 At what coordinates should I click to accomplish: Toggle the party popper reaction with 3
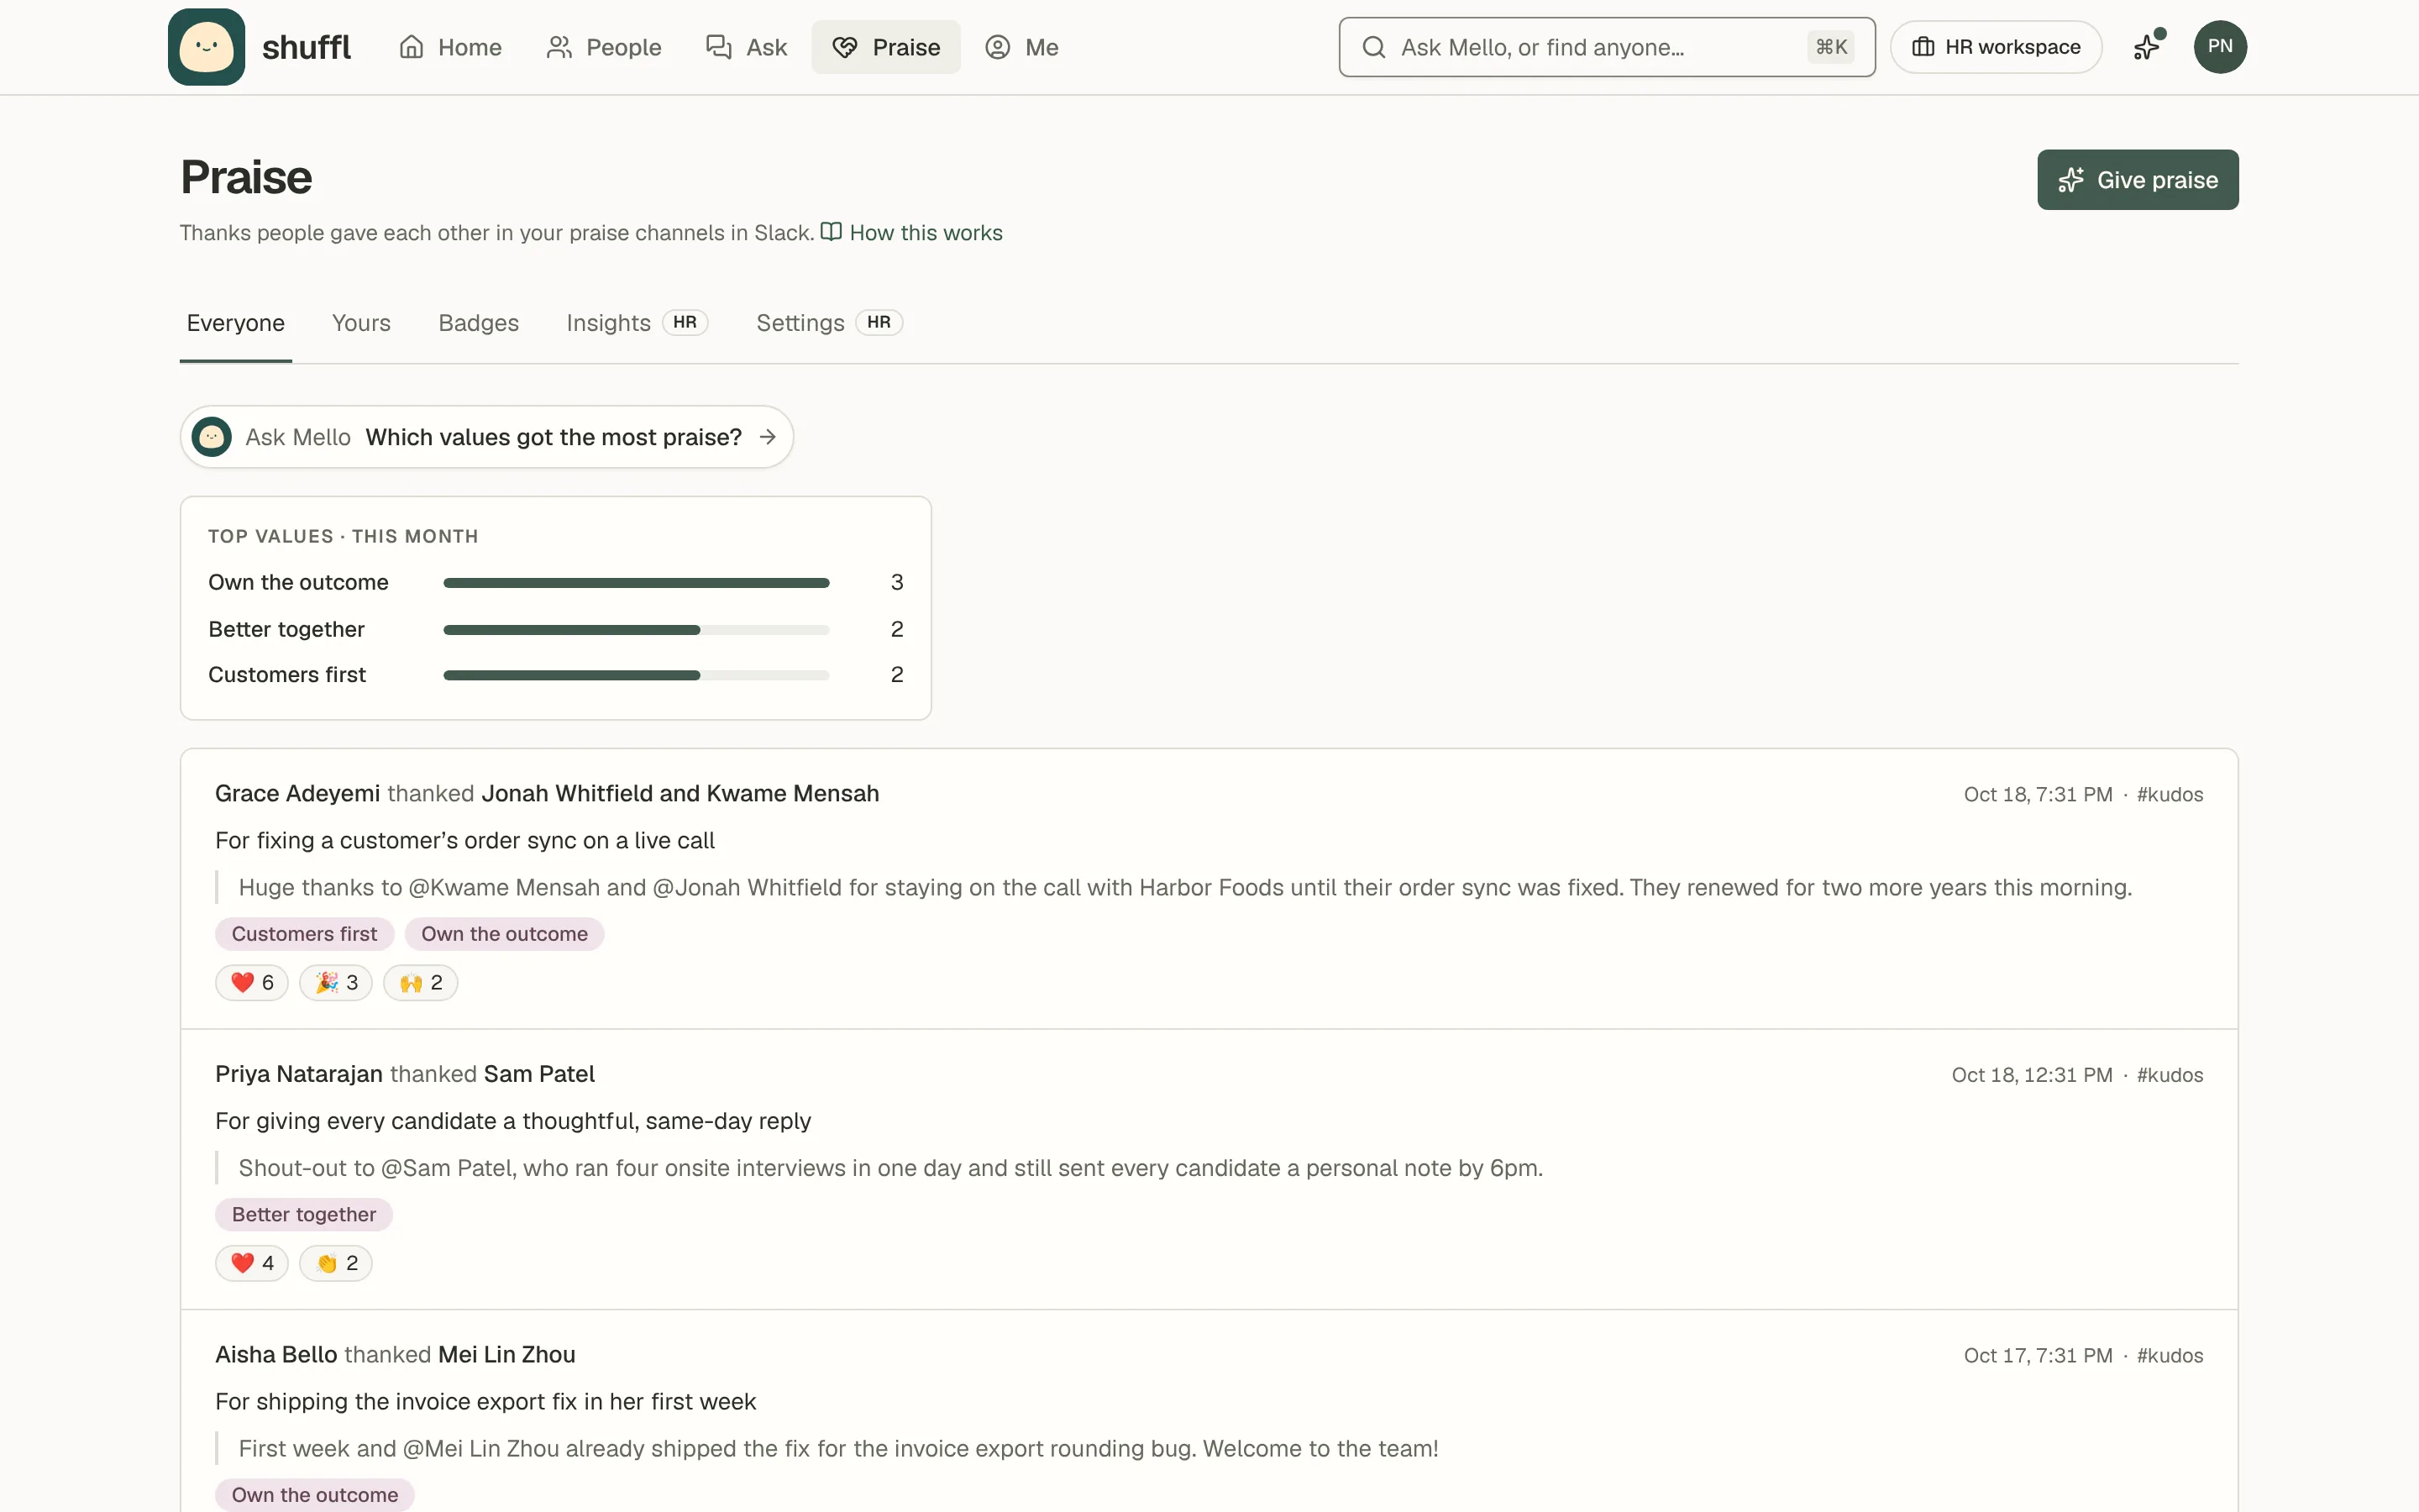pos(336,983)
